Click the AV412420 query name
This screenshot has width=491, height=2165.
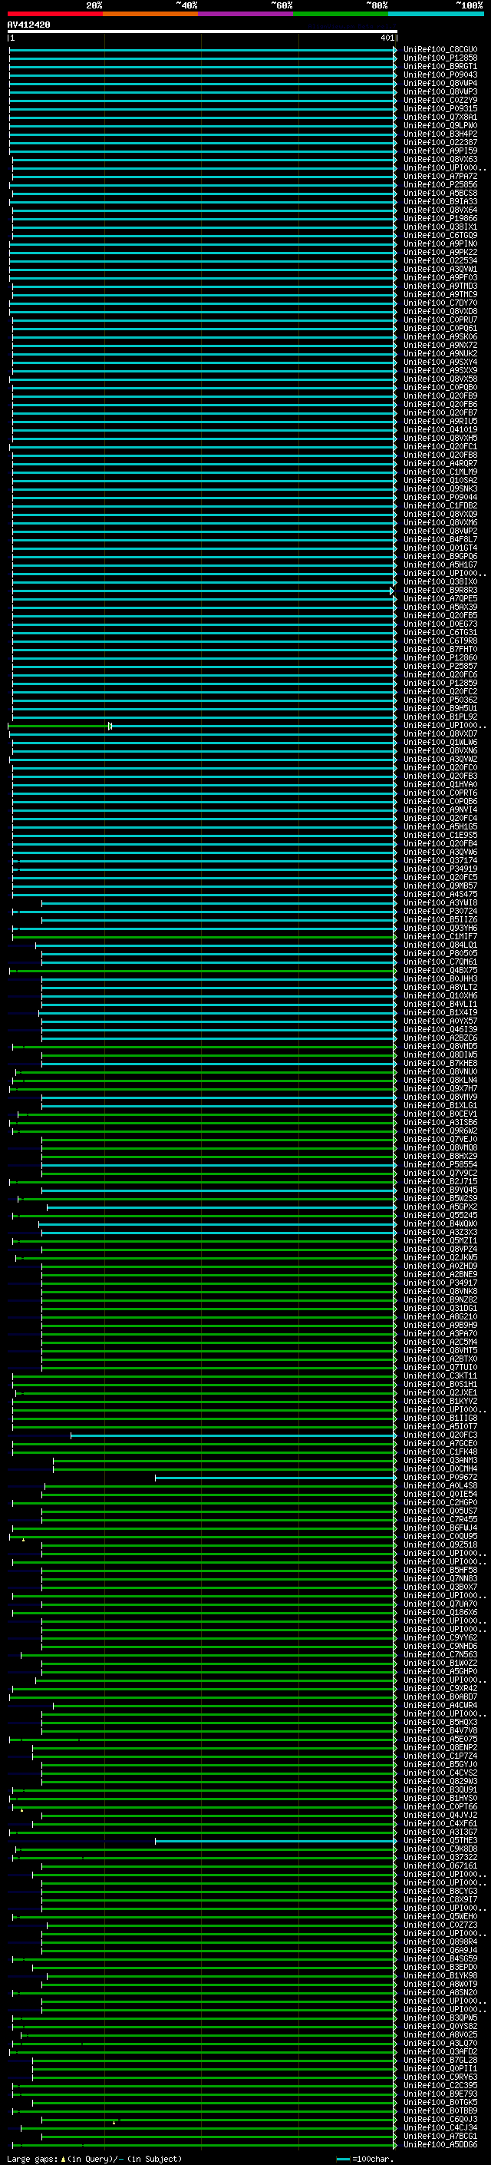pyautogui.click(x=28, y=25)
